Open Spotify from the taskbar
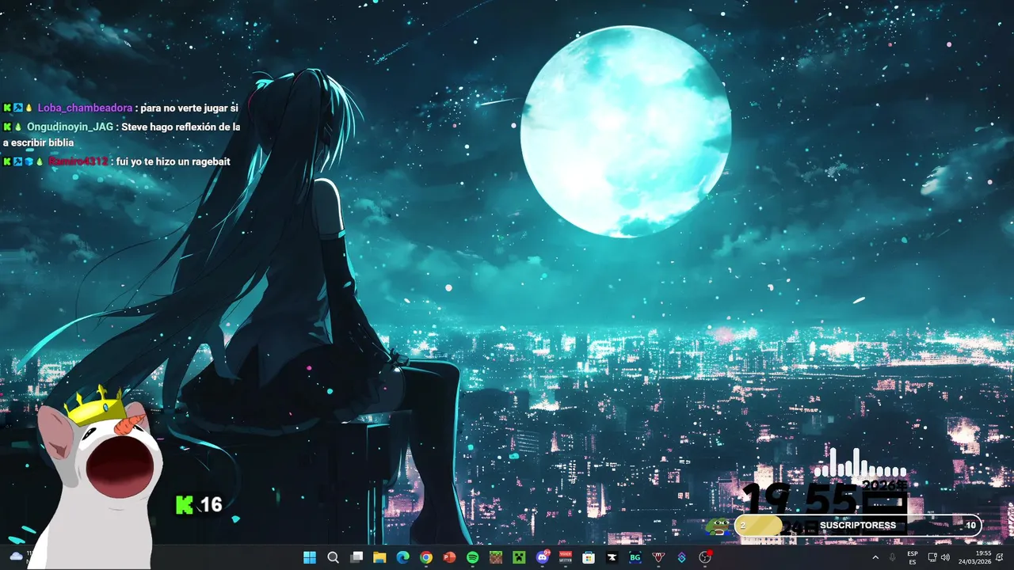Viewport: 1014px width, 570px height. pyautogui.click(x=472, y=557)
